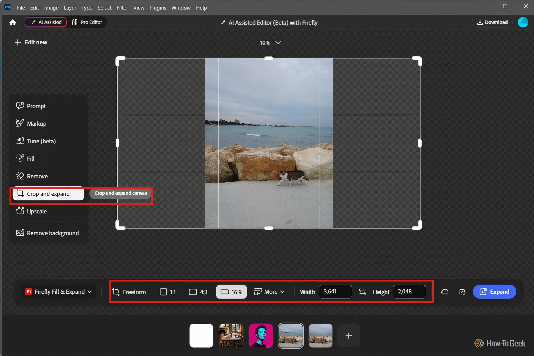This screenshot has height=356, width=534.
Task: Open the Help menu
Action: 201,8
